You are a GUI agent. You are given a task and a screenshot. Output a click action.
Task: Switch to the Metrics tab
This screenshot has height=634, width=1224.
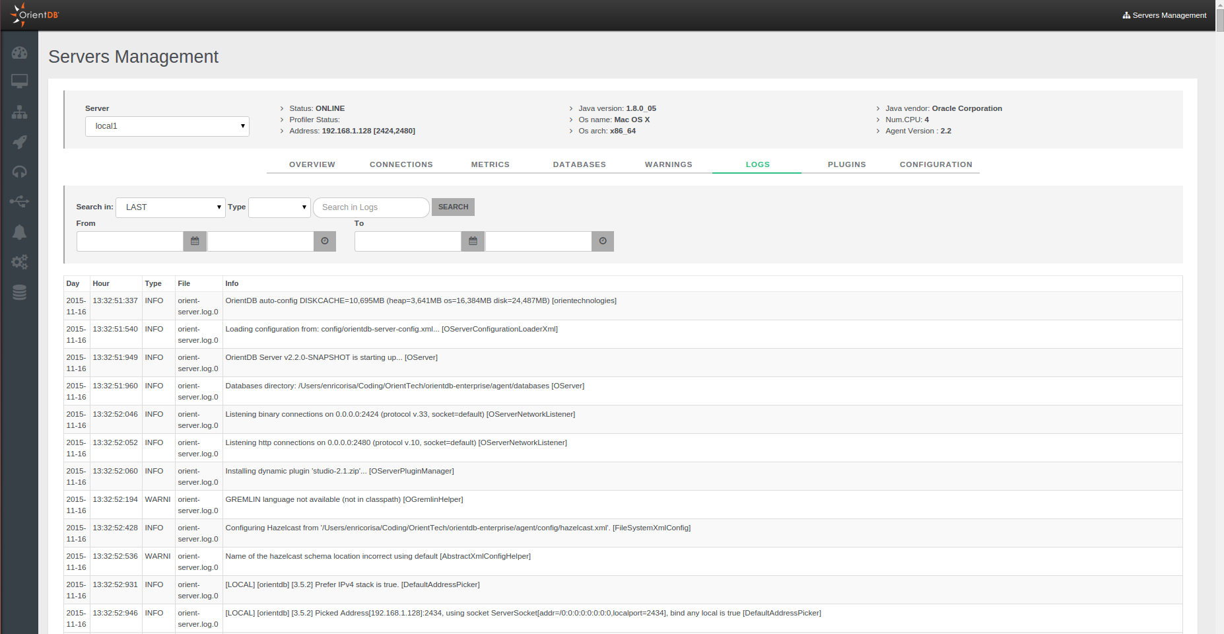coord(490,164)
